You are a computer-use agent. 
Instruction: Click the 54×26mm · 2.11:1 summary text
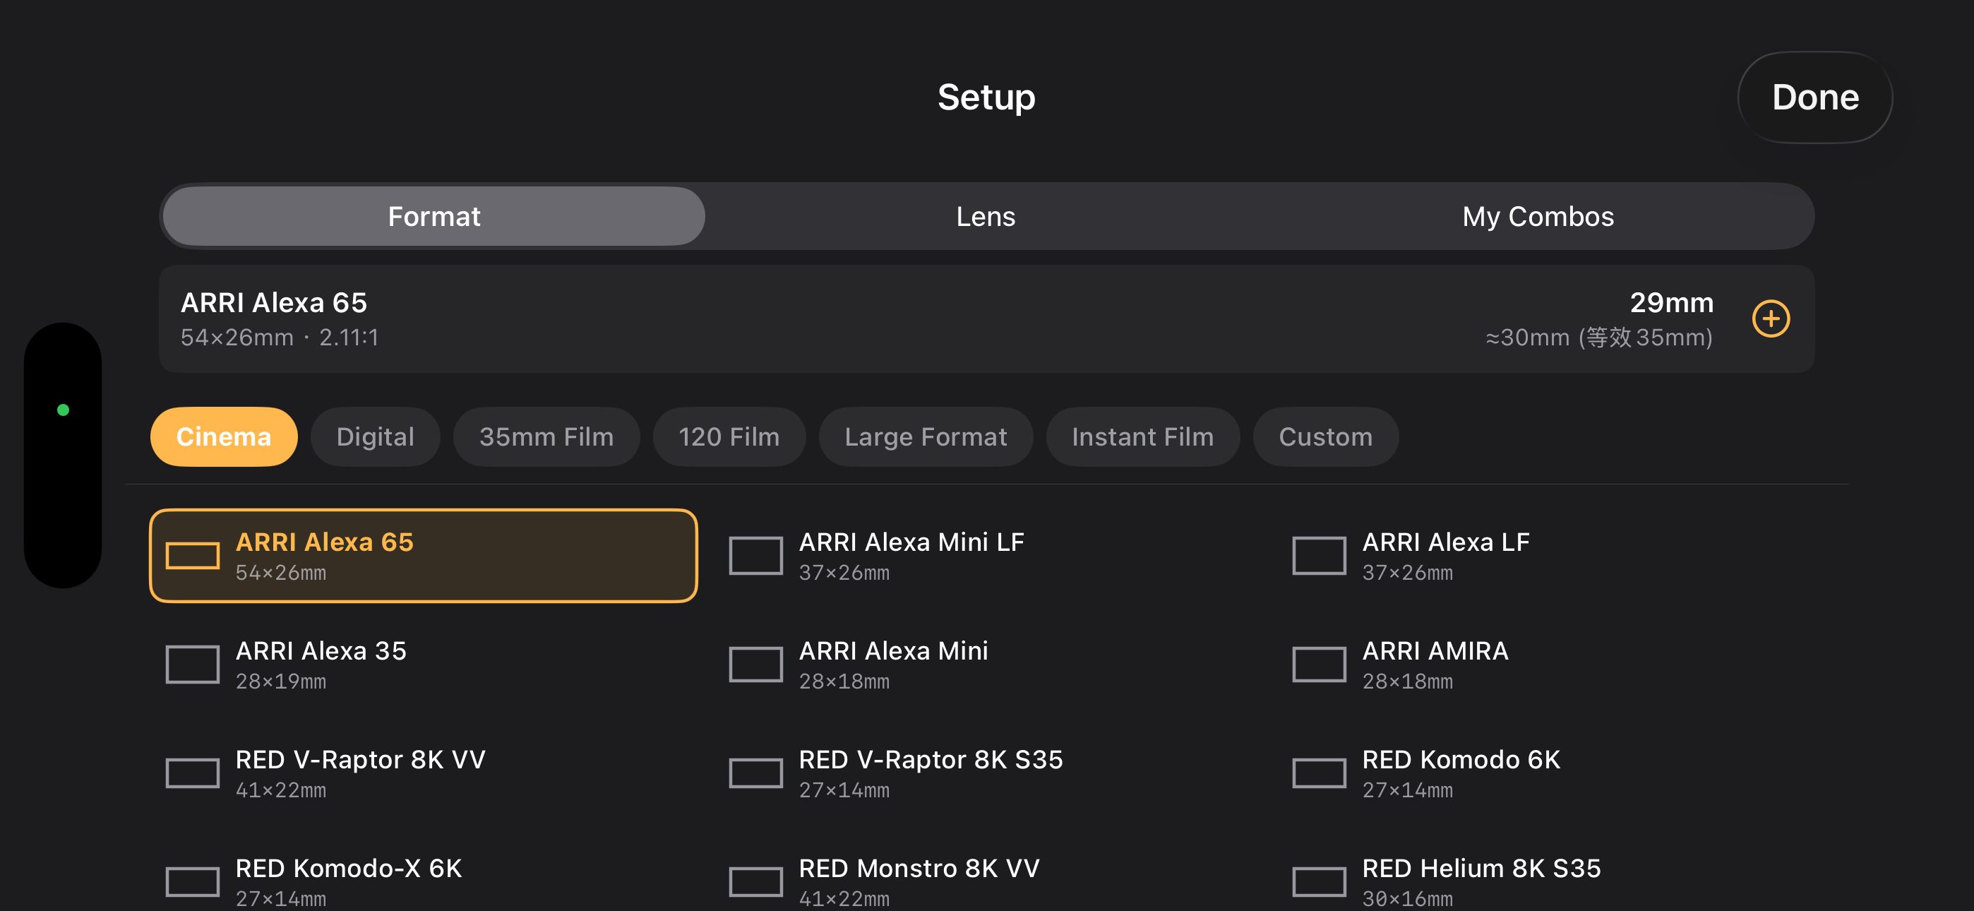click(280, 338)
